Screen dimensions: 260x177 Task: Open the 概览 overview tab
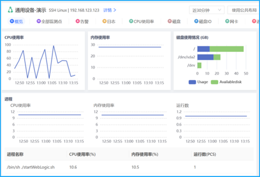point(16,21)
